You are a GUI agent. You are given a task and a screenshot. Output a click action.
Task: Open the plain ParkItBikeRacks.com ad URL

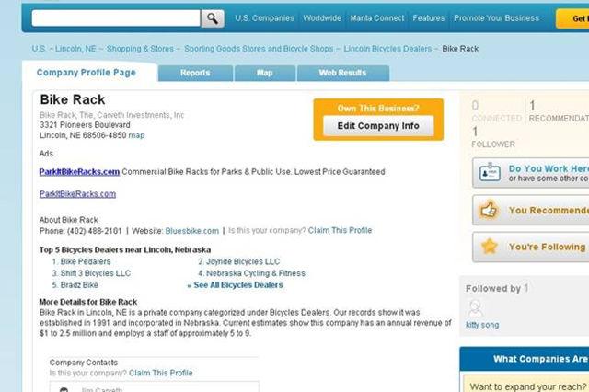tap(77, 194)
